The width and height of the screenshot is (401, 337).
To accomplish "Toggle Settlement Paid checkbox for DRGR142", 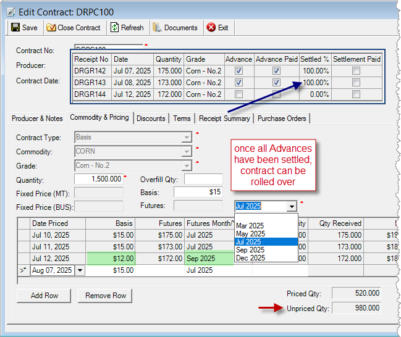I will (356, 71).
